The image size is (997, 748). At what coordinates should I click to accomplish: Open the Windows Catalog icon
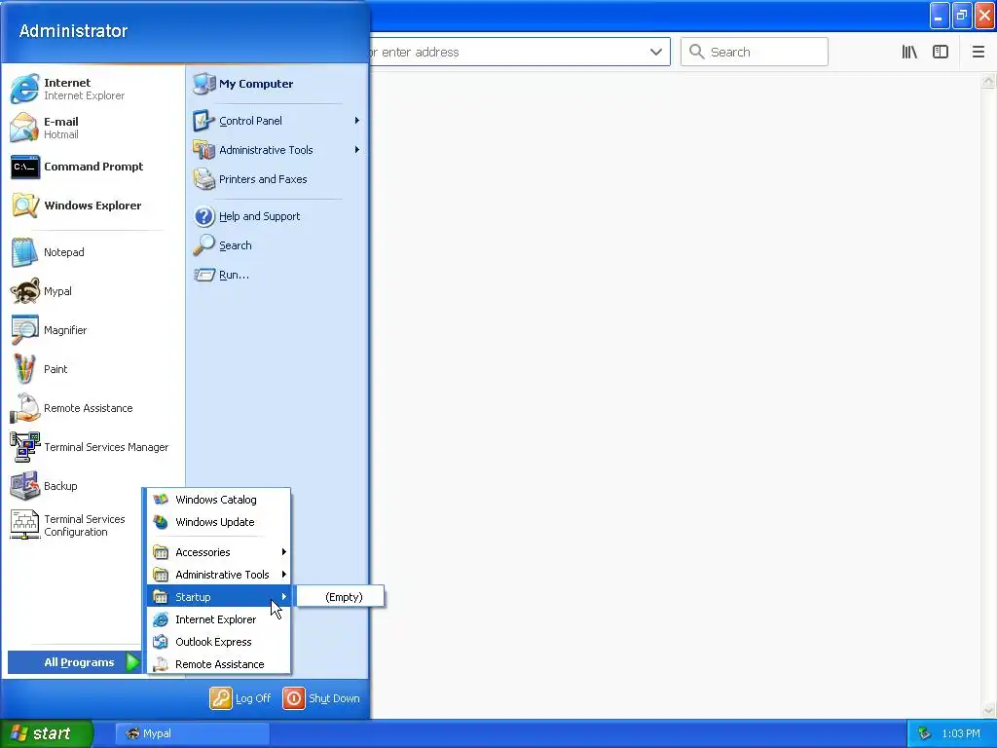161,500
